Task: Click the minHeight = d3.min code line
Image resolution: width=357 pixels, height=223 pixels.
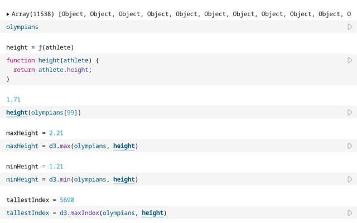Action: 72,180
